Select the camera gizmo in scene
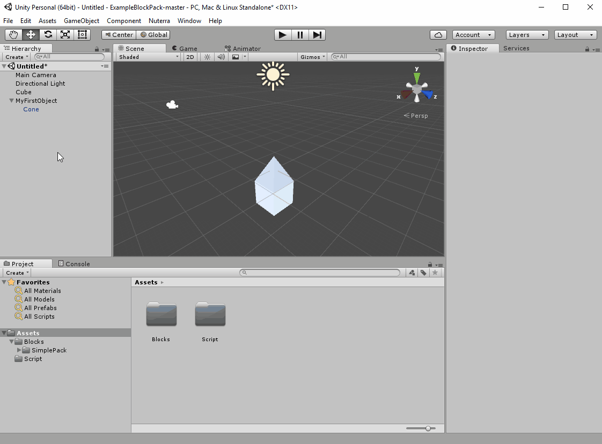Viewport: 602px width, 444px height. 172,104
